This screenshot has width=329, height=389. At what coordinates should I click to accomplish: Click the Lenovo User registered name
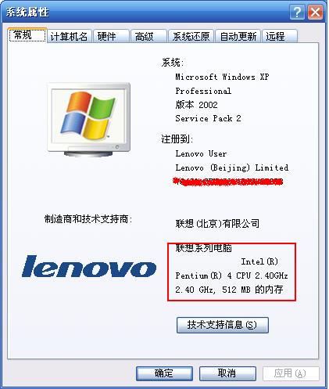[x=201, y=153]
